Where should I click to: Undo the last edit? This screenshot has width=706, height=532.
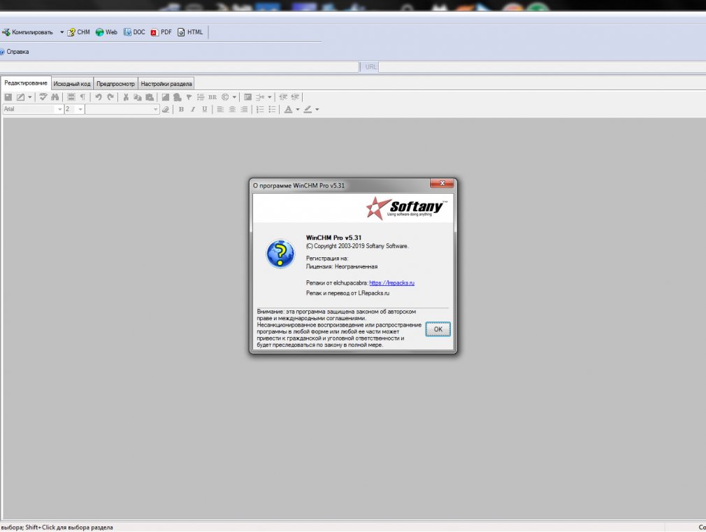point(98,97)
